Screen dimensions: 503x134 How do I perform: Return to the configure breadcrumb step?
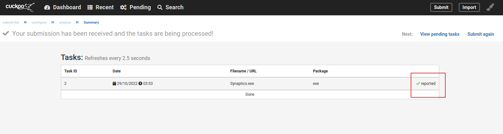pos(39,22)
